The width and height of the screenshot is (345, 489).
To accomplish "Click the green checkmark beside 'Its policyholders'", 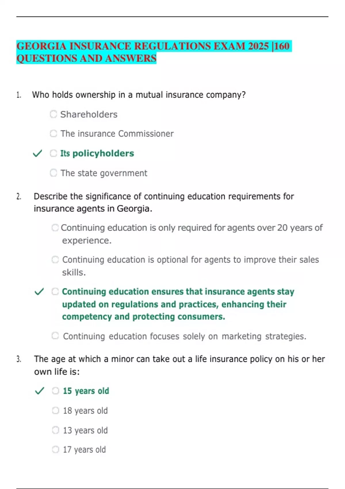I will [x=37, y=153].
